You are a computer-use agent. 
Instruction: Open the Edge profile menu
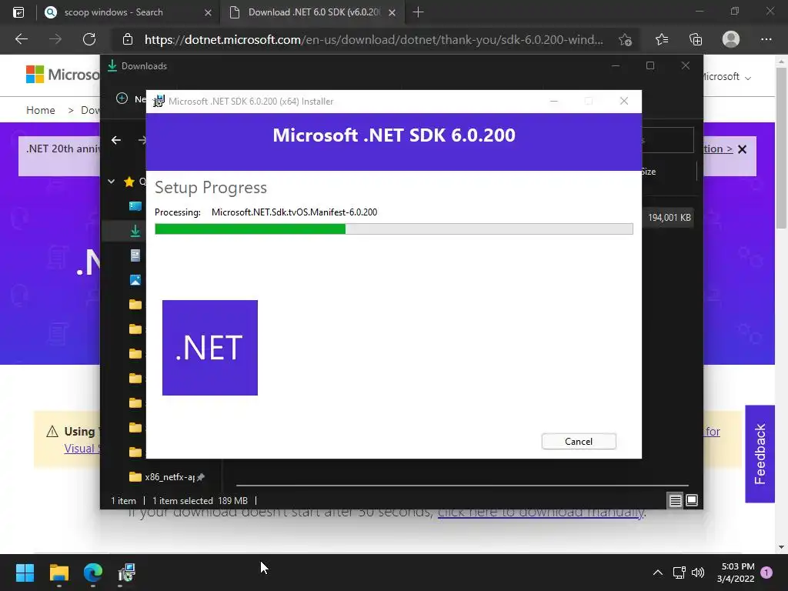tap(731, 39)
